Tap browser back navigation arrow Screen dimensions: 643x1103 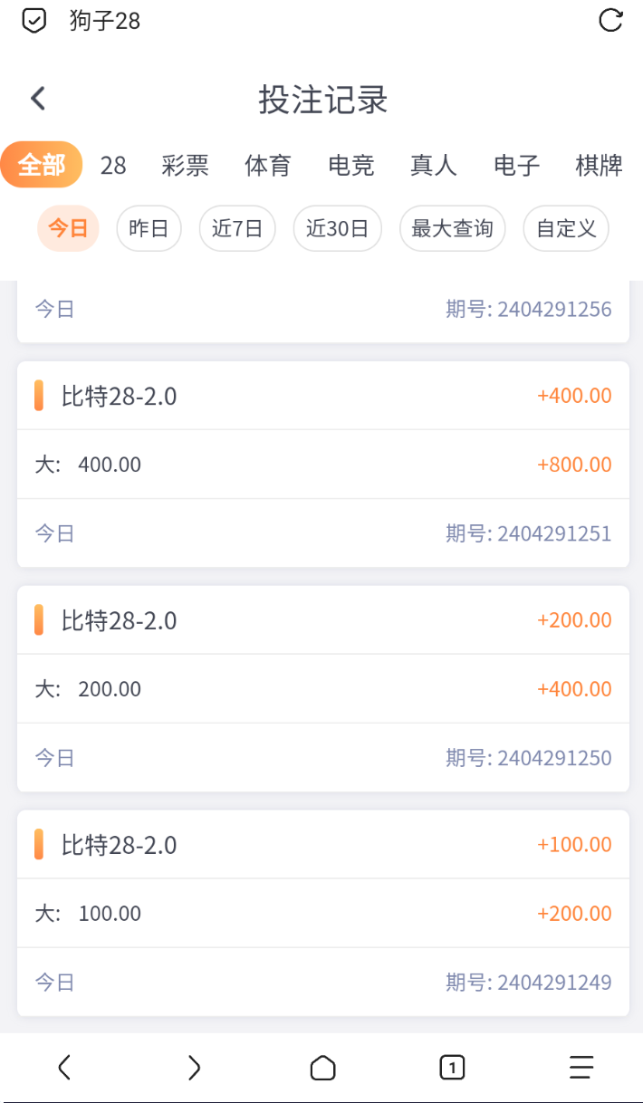click(x=63, y=1068)
